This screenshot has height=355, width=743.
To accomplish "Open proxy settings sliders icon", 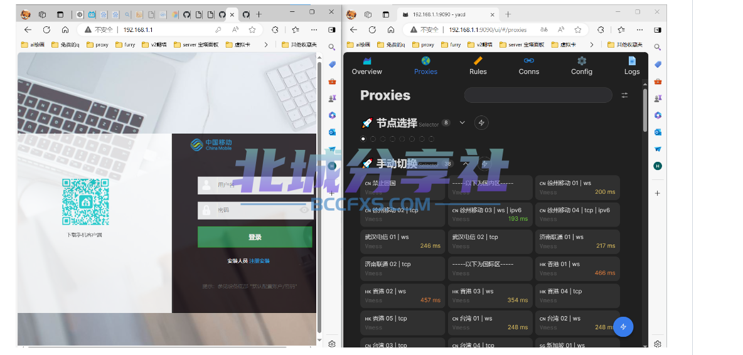I will click(624, 95).
